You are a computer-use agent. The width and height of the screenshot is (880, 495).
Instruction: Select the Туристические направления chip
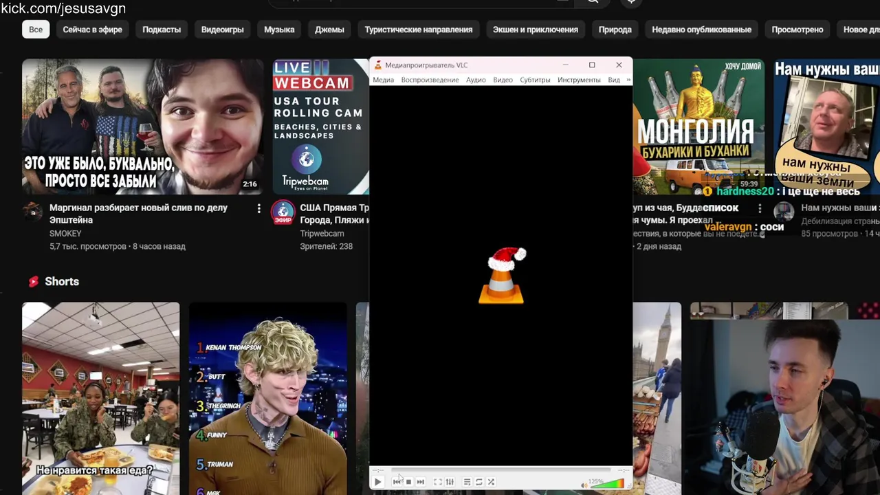[419, 30]
